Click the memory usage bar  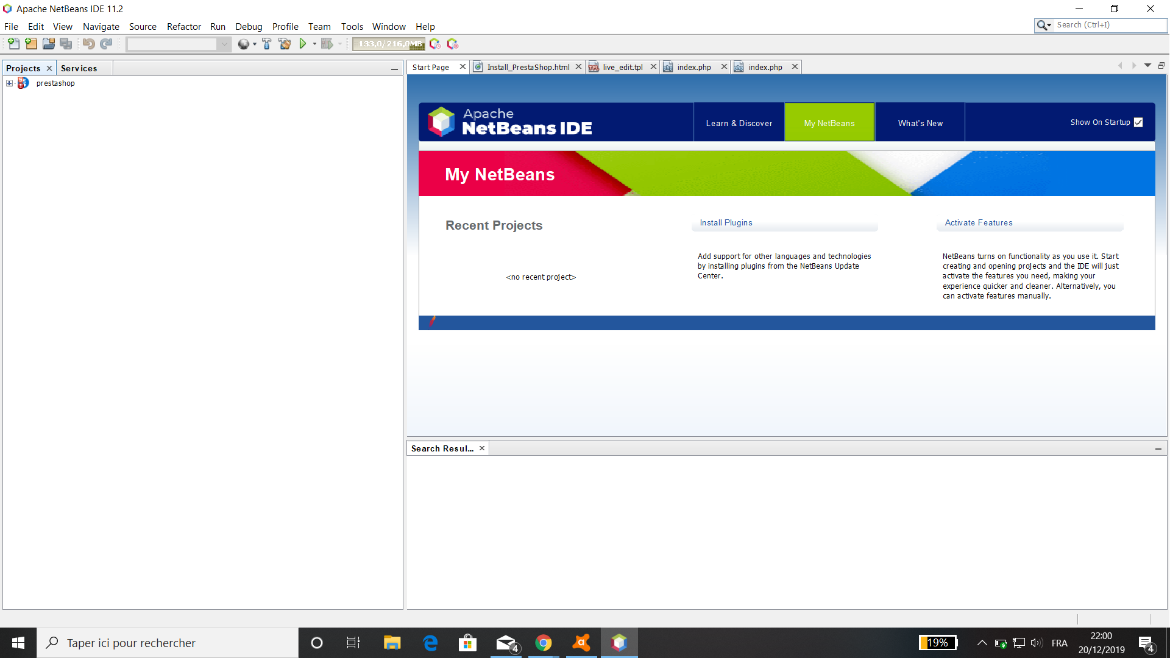click(389, 44)
